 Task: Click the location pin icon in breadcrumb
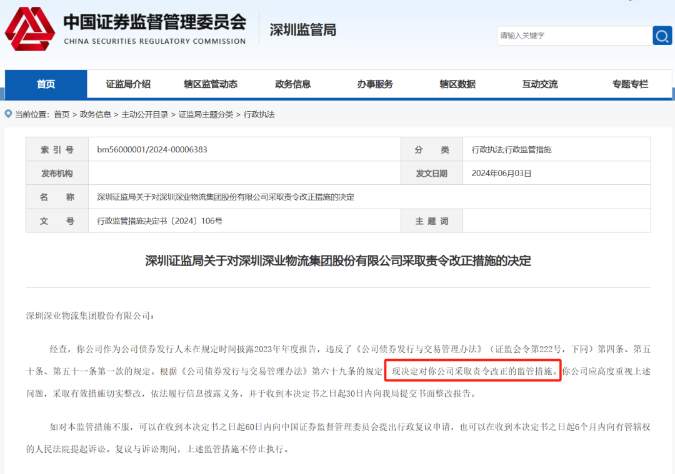pyautogui.click(x=8, y=114)
